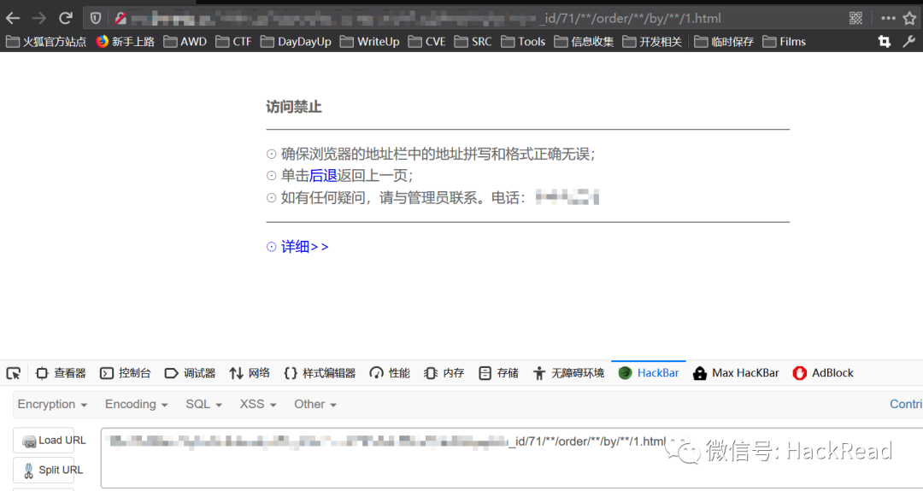
Task: Switch to the 内存 memory tab
Action: pos(444,373)
